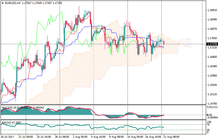Click the 1.15960 price scale value
The width and height of the screenshot is (218, 140).
(211, 76)
